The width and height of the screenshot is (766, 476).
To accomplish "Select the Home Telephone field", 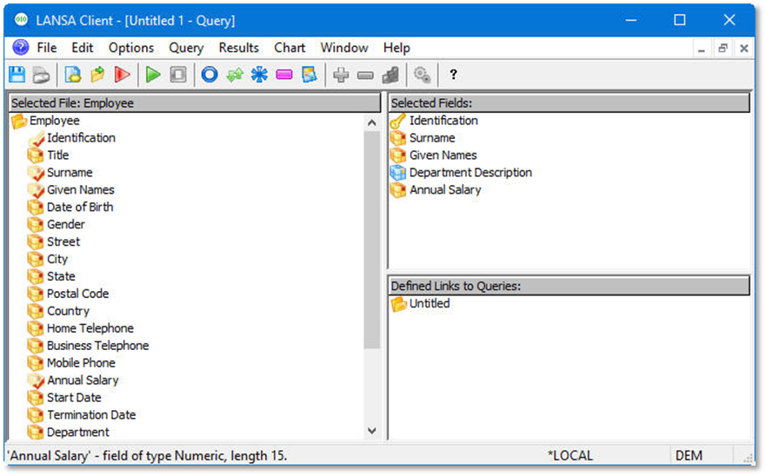I will click(90, 328).
